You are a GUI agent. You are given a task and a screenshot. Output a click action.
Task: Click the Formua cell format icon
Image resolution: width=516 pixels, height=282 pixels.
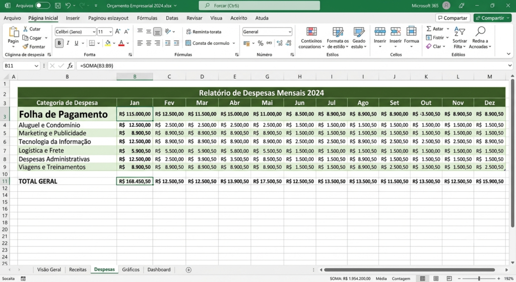(411, 31)
